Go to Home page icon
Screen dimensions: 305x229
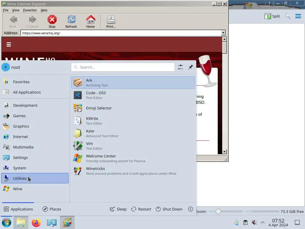click(91, 21)
